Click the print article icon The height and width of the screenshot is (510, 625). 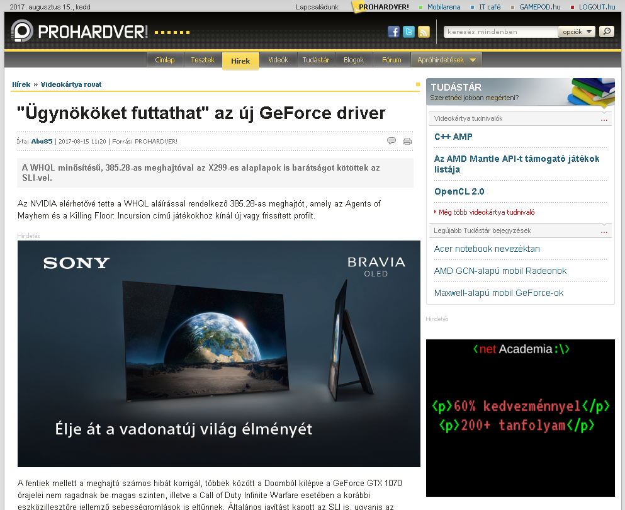point(407,141)
